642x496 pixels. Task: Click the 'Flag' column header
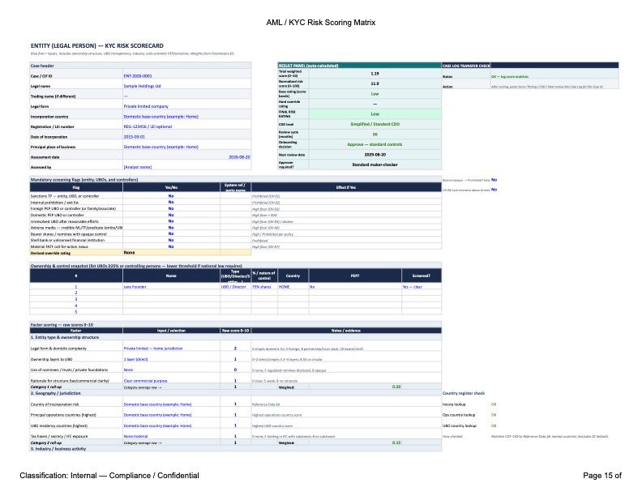76,187
